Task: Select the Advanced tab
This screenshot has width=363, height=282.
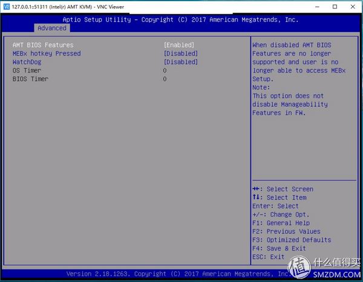Action: [x=52, y=28]
